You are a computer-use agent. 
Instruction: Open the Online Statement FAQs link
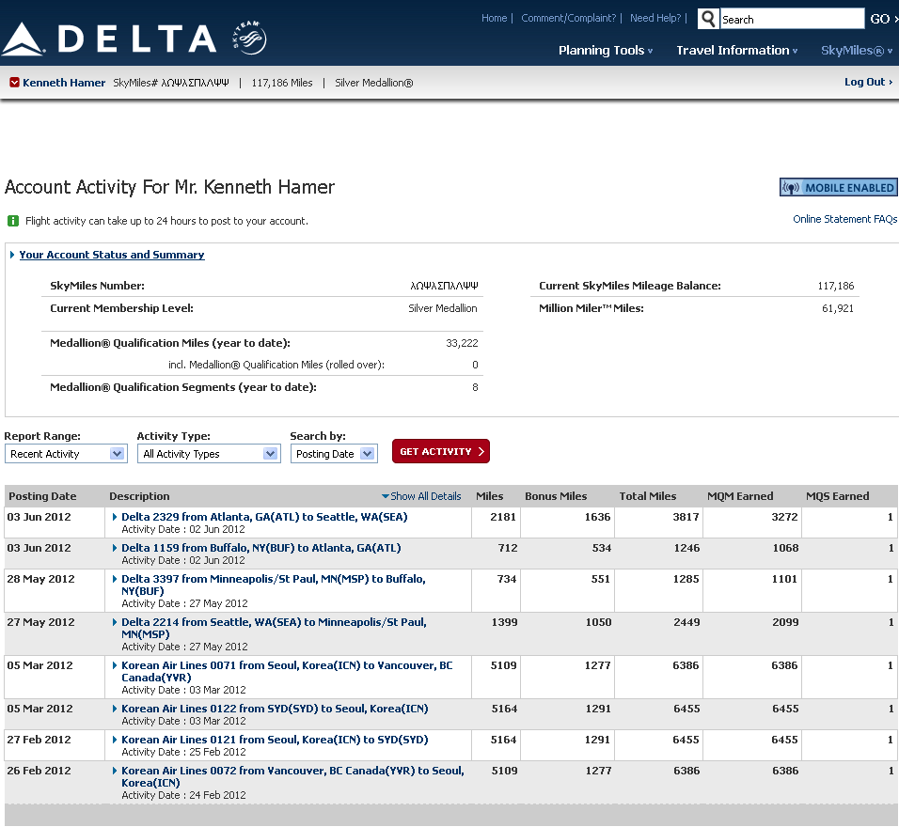click(844, 219)
